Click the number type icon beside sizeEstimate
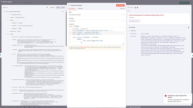 8,31
